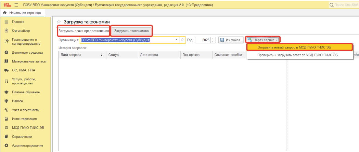Open Инвентаризация sidebar section

point(24,119)
